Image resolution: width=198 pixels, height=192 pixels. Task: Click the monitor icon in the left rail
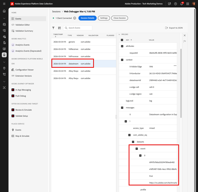tap(4, 49)
